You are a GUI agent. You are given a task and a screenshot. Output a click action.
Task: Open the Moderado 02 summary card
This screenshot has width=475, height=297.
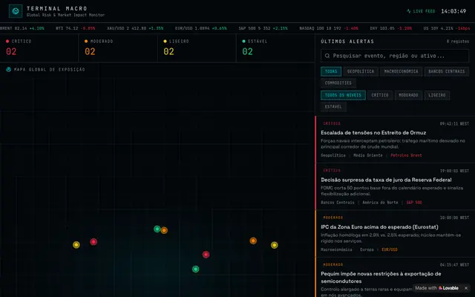118,48
